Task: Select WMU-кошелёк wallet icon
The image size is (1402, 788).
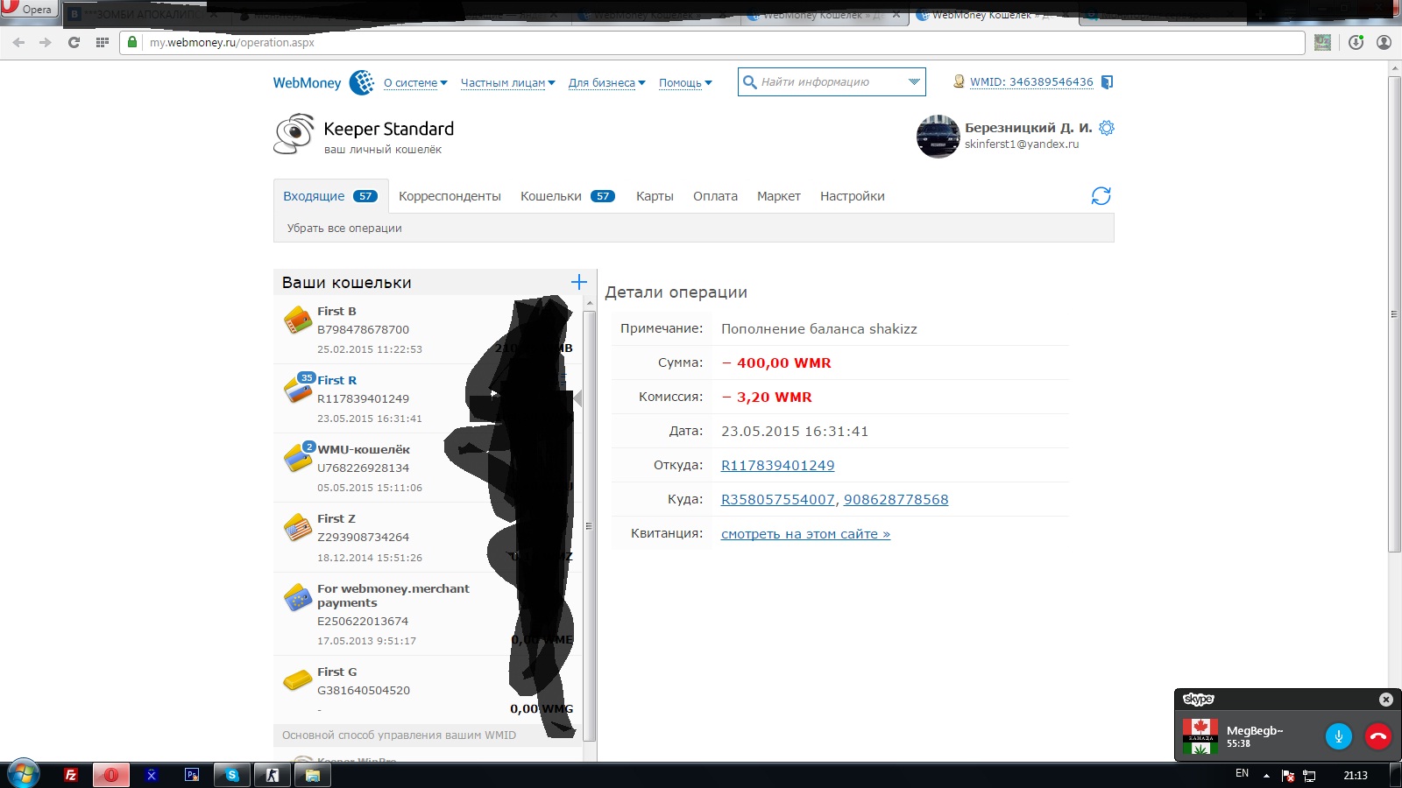Action: coord(298,457)
